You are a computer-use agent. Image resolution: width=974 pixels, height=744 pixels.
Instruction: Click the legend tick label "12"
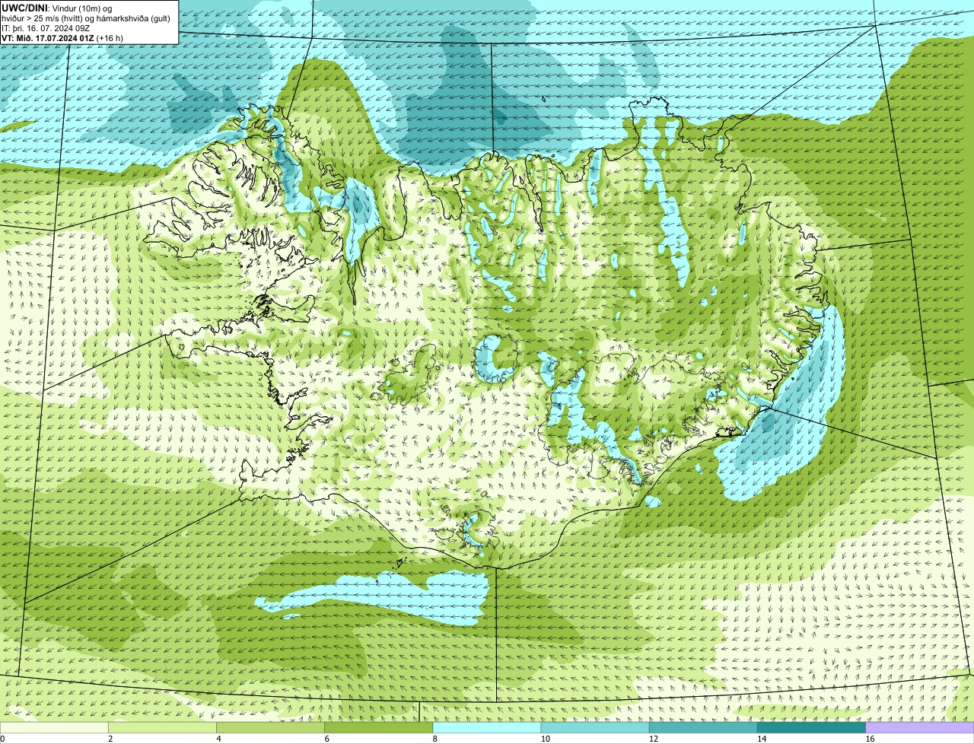(653, 739)
